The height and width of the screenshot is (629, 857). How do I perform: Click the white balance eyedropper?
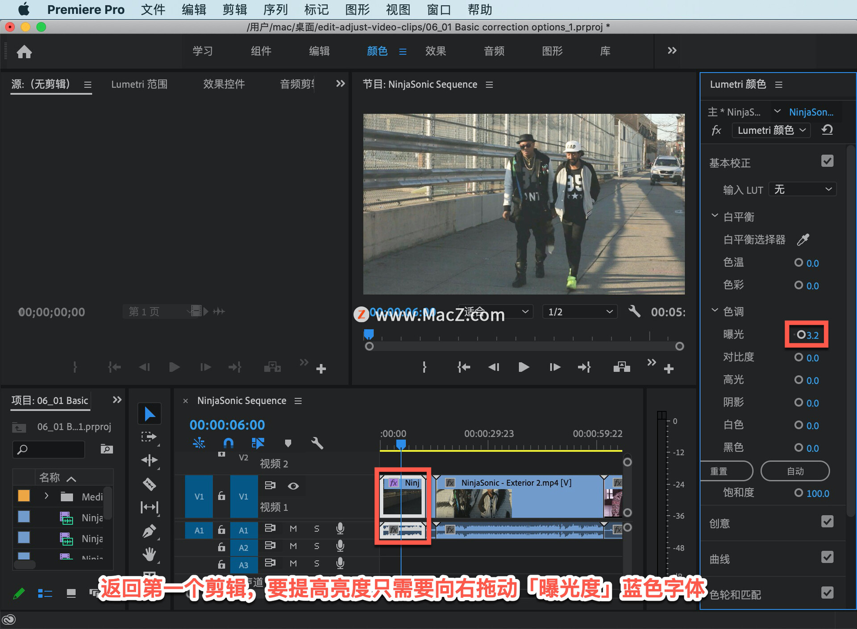click(x=803, y=240)
